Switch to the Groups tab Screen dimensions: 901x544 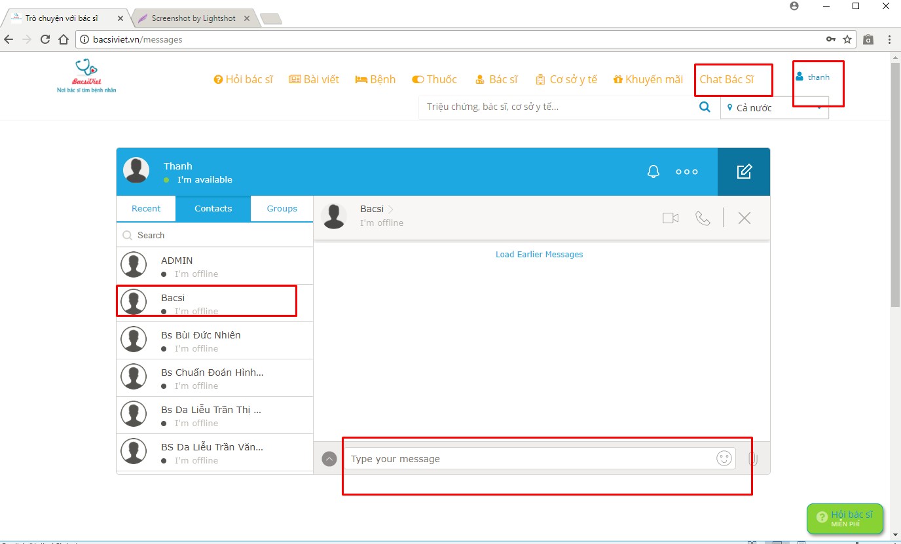pos(282,208)
